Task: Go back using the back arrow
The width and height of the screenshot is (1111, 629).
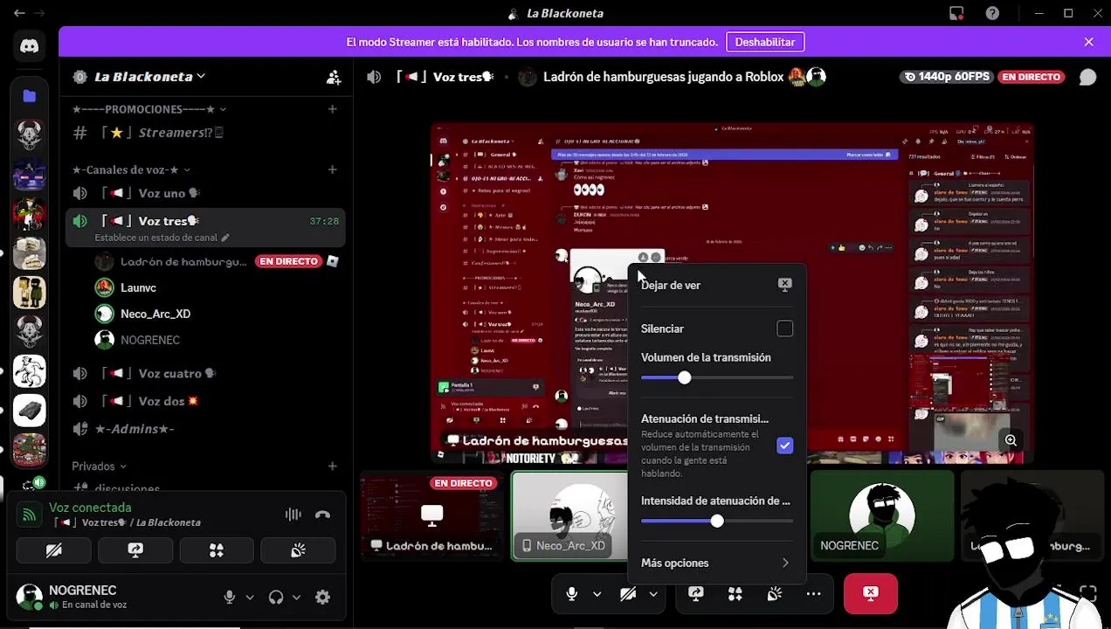Action: pos(19,13)
